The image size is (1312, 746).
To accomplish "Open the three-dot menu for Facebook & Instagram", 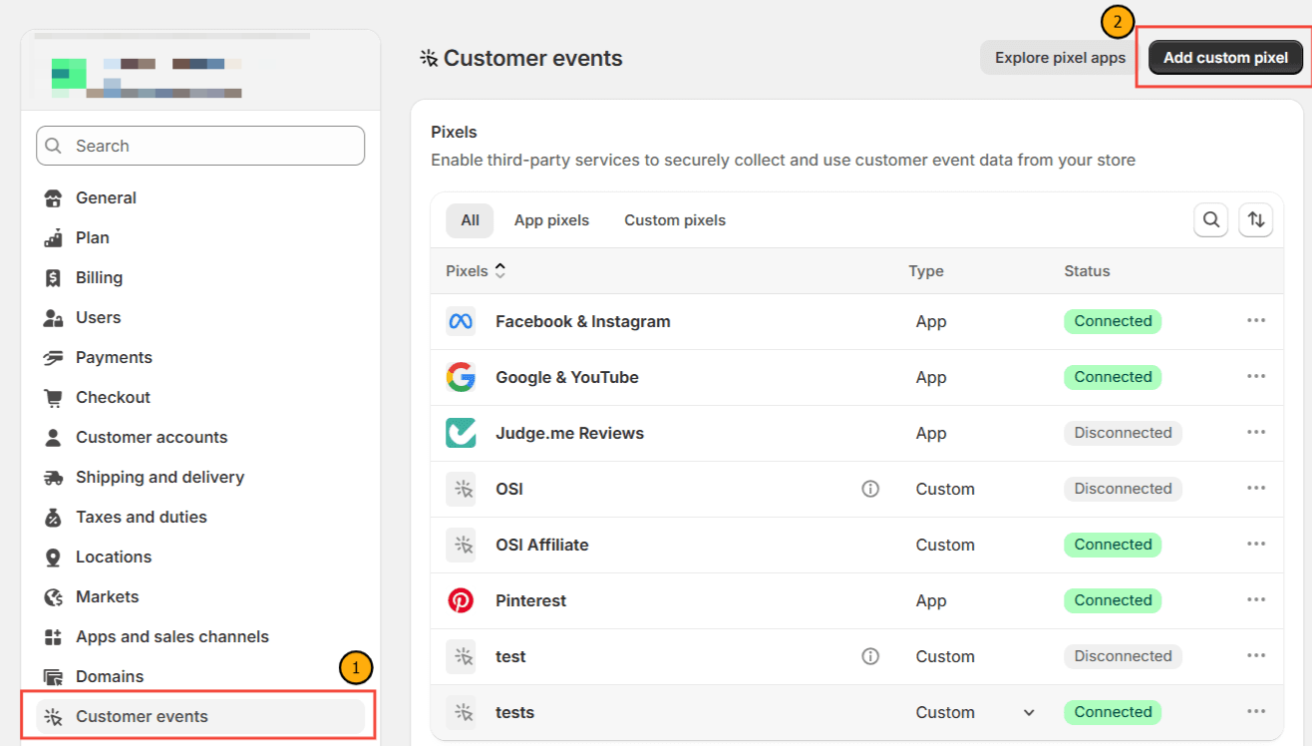I will 1255,321.
